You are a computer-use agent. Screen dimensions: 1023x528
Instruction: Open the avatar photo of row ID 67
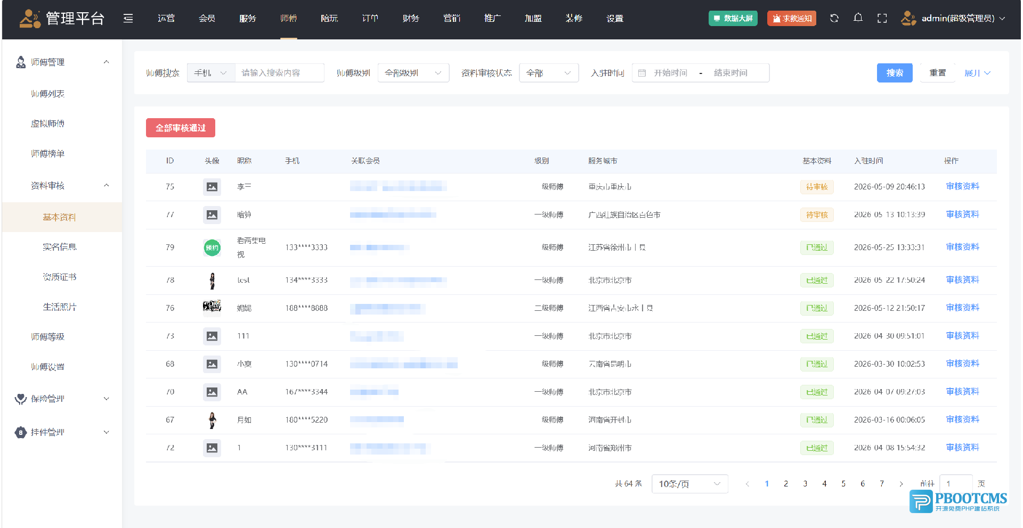click(x=212, y=420)
